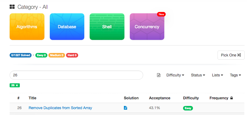Viewport: 247px width, 115px height.
Task: Open the solution document icon for problem 26
Action: 126,108
